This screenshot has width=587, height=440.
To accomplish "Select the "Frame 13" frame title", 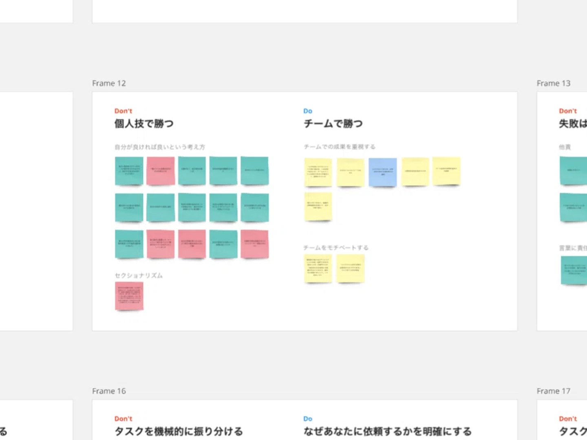I will (554, 83).
